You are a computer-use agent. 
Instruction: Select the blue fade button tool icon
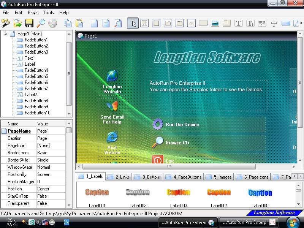[x=286, y=23]
